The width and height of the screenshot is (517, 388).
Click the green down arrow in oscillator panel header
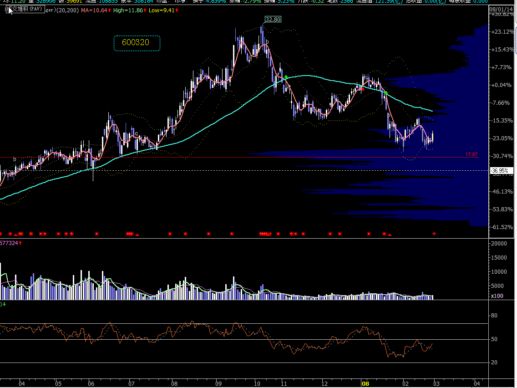click(4, 304)
